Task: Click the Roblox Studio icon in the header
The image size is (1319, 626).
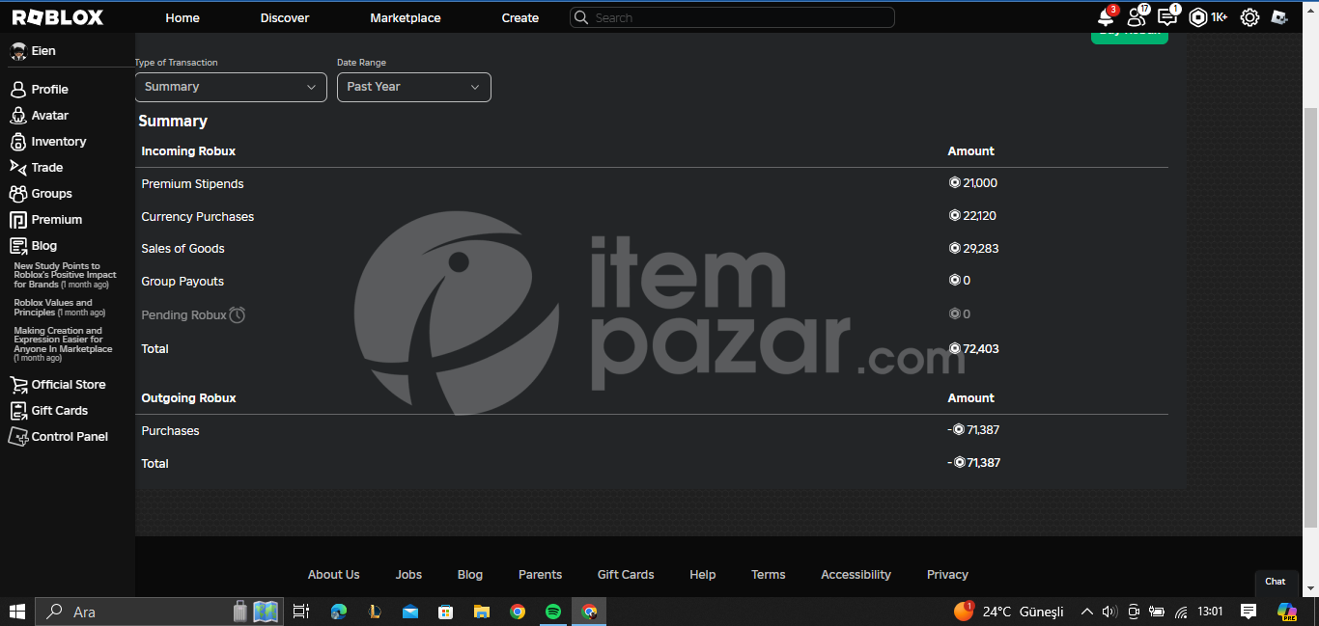Action: (1279, 17)
